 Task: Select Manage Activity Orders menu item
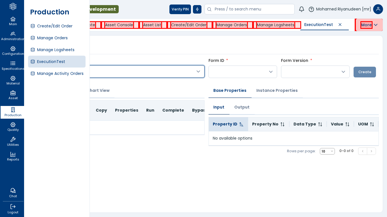pos(60,73)
